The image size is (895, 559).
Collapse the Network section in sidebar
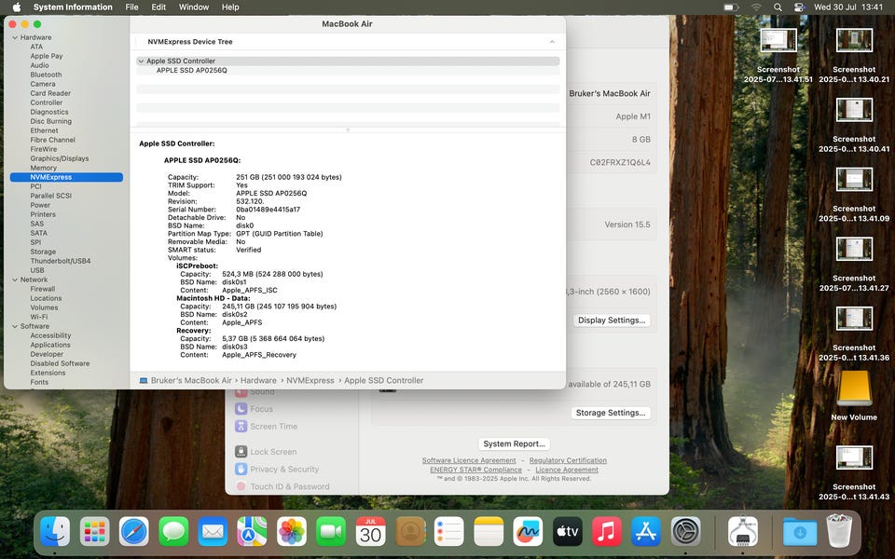(15, 279)
